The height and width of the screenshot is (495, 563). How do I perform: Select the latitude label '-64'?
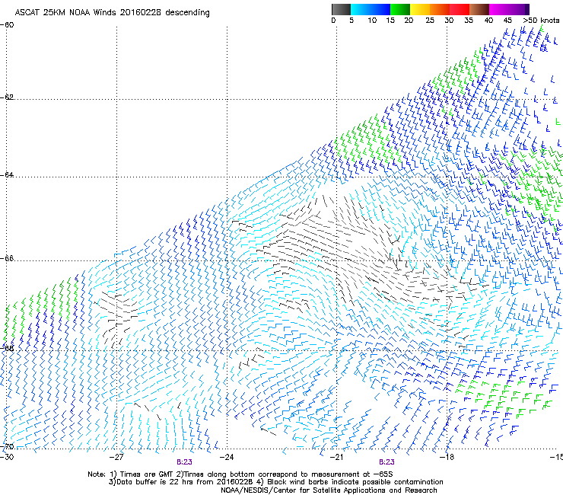coord(7,174)
